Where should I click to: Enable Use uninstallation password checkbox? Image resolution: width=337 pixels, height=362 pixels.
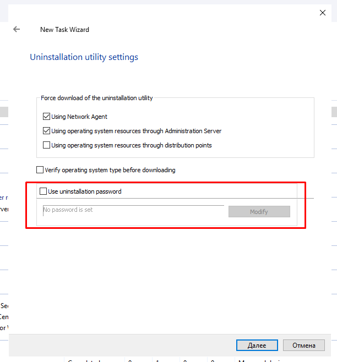click(x=43, y=191)
